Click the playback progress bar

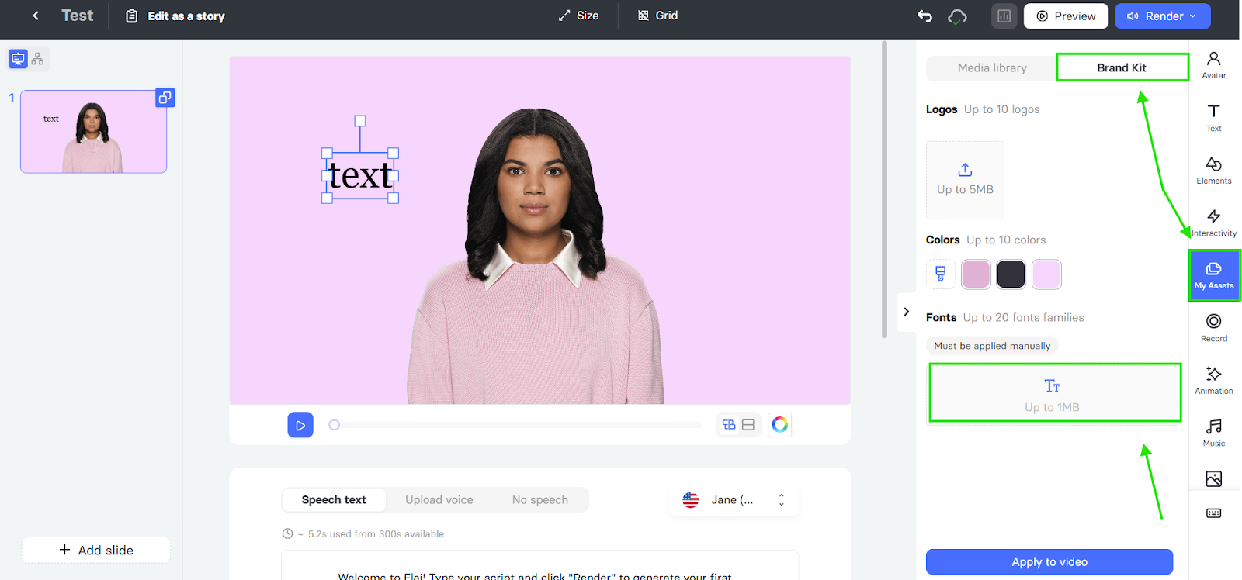[516, 425]
